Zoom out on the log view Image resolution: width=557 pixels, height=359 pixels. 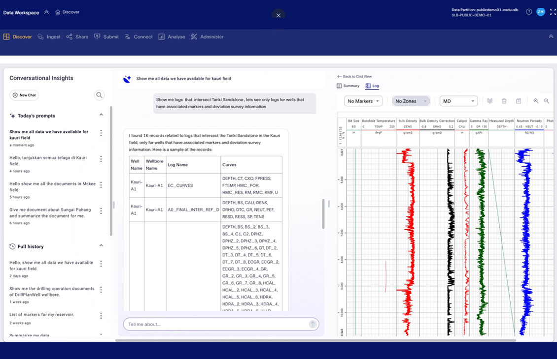[x=547, y=101]
